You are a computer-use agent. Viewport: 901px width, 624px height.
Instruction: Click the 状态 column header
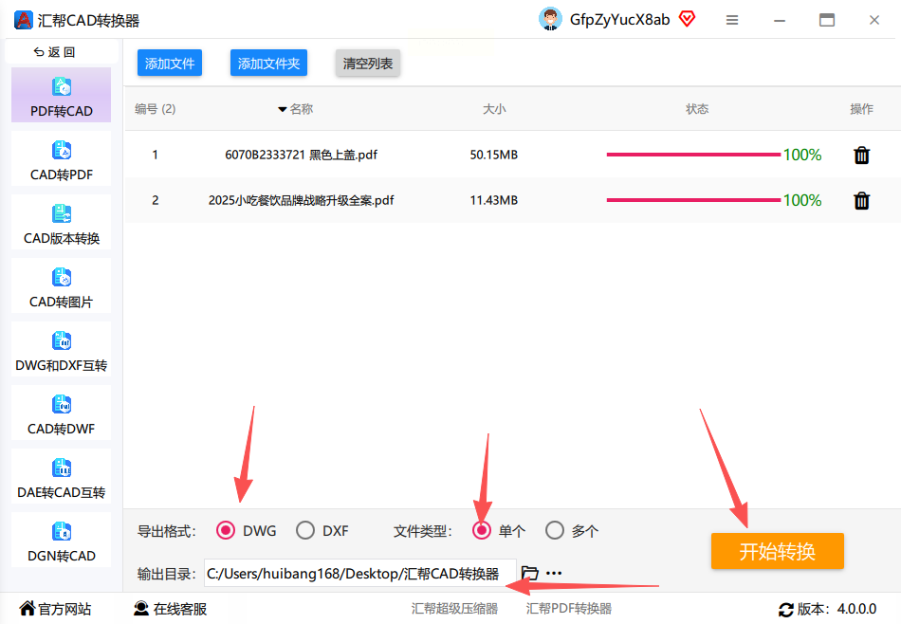point(697,109)
